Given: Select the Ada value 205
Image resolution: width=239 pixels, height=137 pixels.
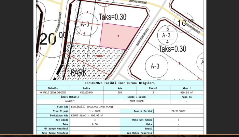Looking at the screenshot, I should 120,92.
